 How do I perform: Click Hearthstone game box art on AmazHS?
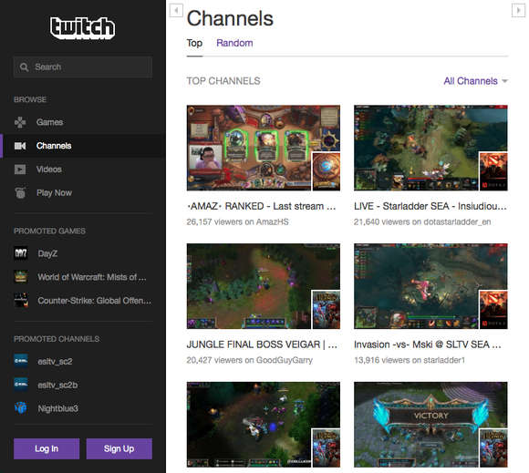(x=327, y=171)
